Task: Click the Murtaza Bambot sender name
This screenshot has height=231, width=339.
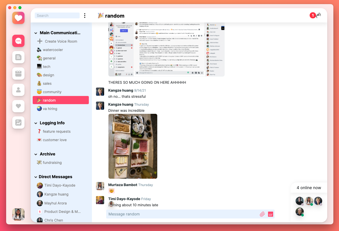Action: pyautogui.click(x=123, y=185)
